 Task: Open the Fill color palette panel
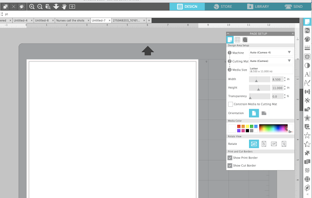coord(307,39)
